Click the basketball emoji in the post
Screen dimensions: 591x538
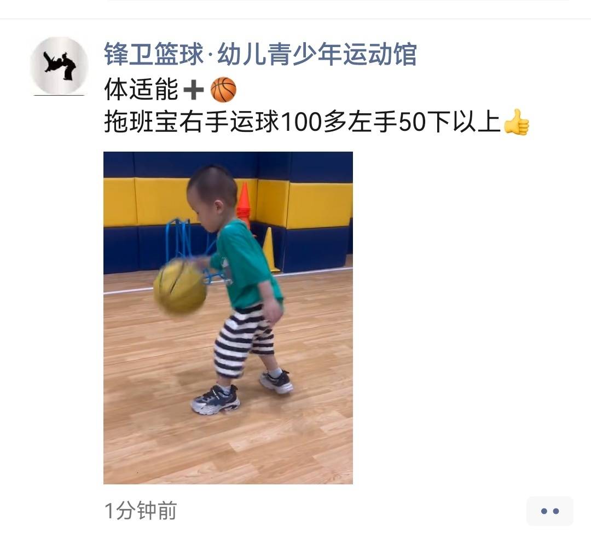click(223, 90)
